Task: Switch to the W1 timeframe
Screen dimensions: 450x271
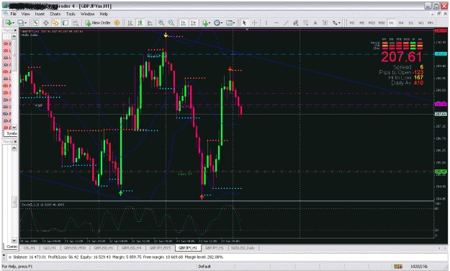Action: click(x=420, y=22)
